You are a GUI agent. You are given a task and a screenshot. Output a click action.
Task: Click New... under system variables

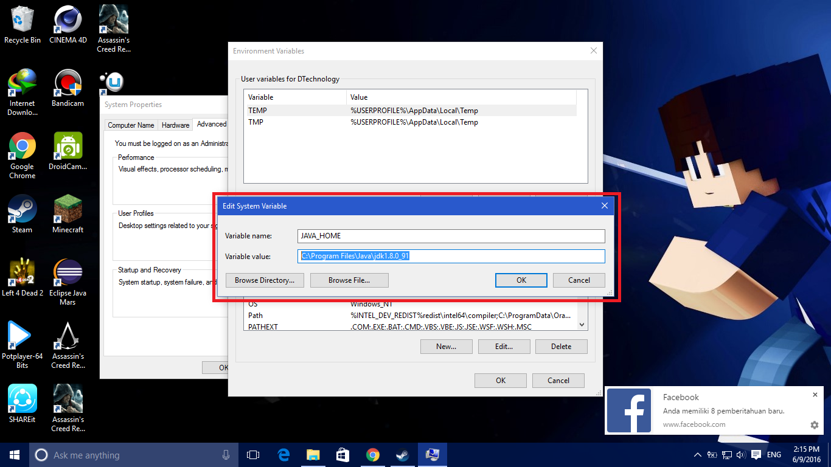(x=446, y=347)
